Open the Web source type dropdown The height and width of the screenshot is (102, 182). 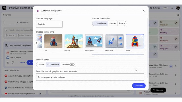tap(10, 35)
